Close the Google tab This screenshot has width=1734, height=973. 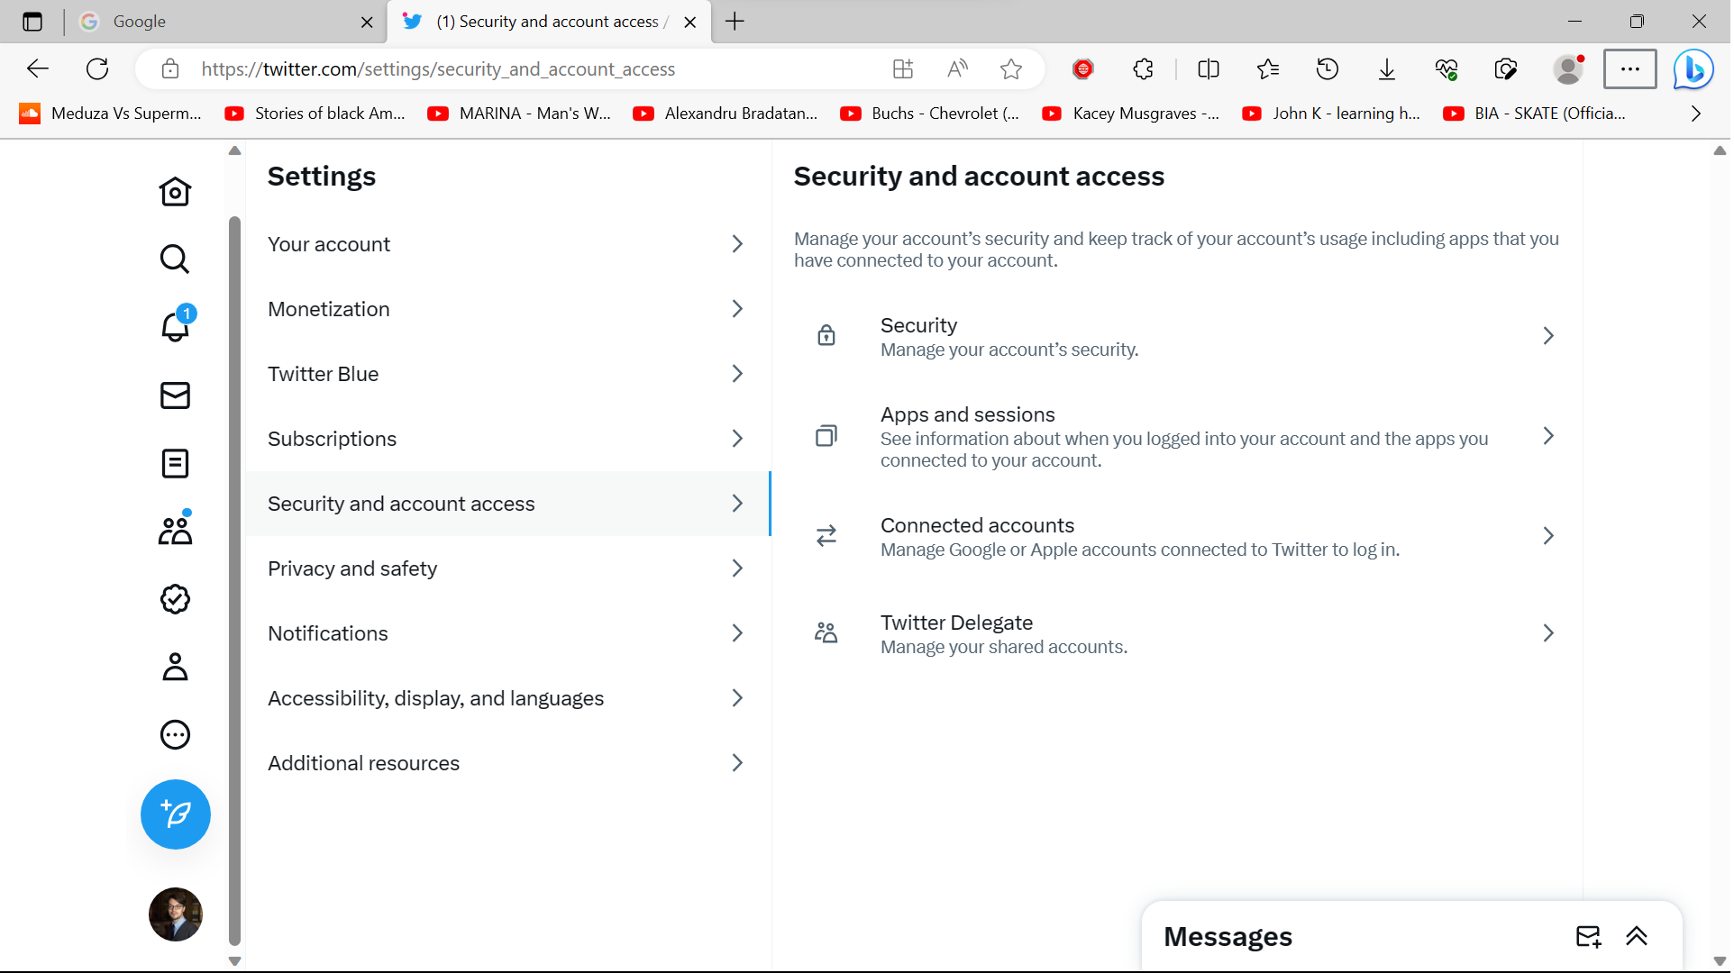click(367, 23)
